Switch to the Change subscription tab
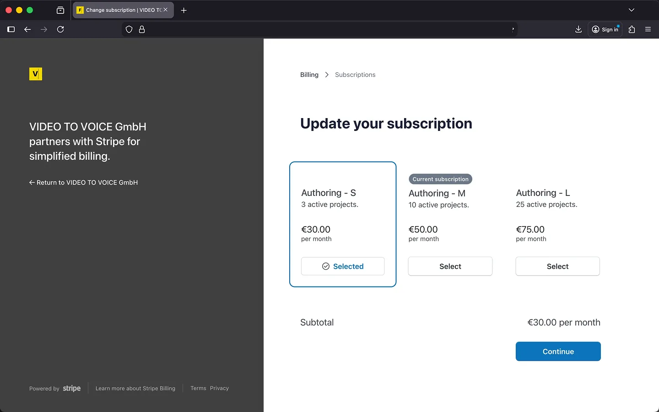The width and height of the screenshot is (659, 412). click(x=119, y=10)
